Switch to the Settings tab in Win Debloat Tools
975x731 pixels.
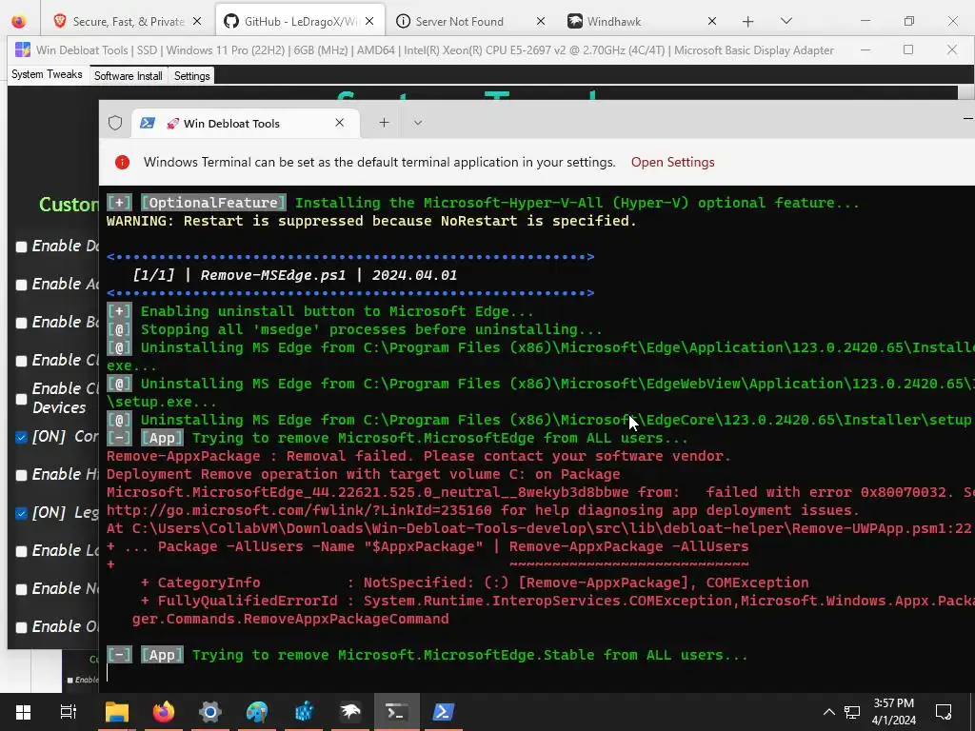(x=191, y=76)
